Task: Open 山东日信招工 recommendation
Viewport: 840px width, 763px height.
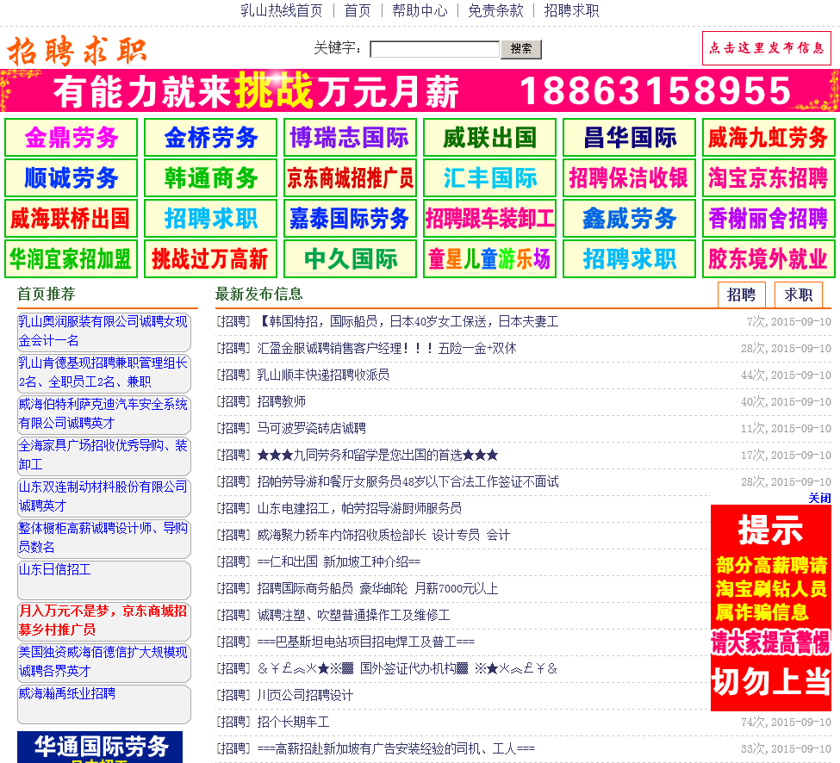Action: (54, 570)
